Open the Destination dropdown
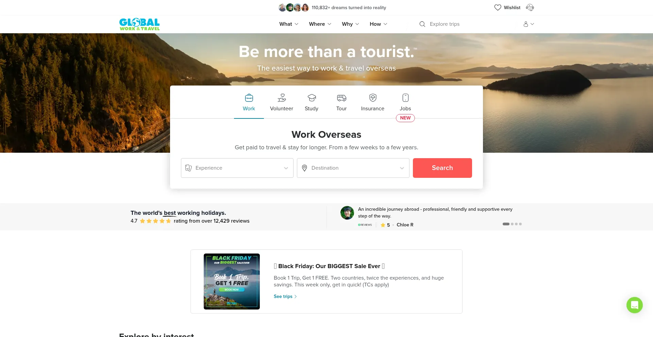The image size is (653, 337). click(x=353, y=168)
